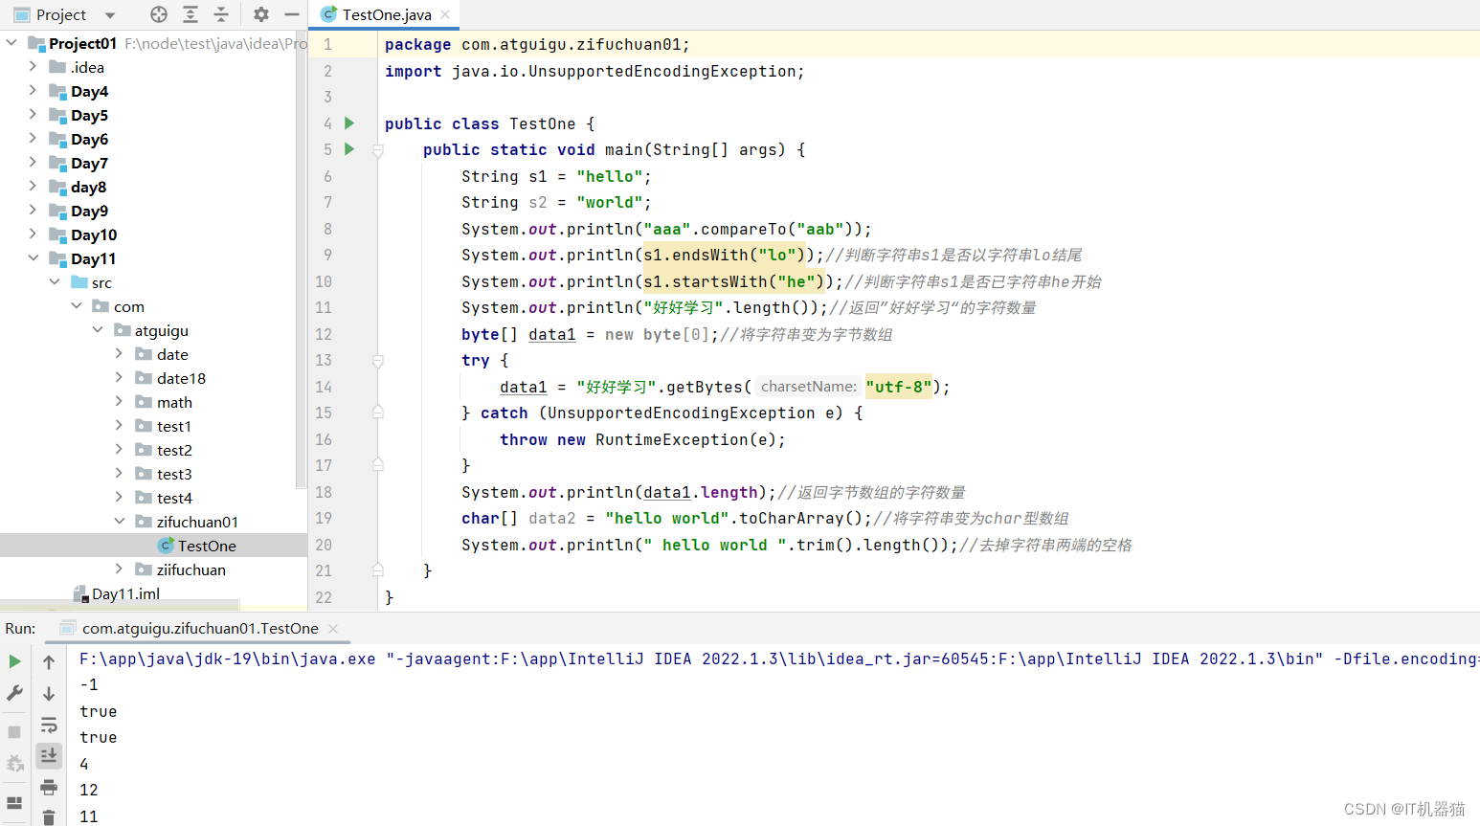Expand the Day10 module
This screenshot has height=826, width=1480.
[34, 234]
